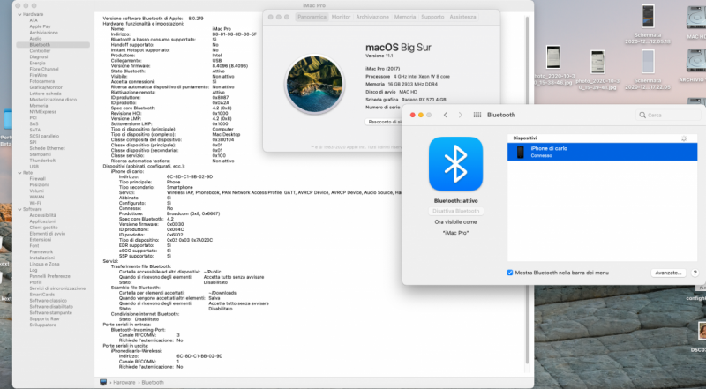Viewport: 706px width, 389px height.
Task: Open the Show All grid icon in Bluetooth preferences
Action: point(477,115)
